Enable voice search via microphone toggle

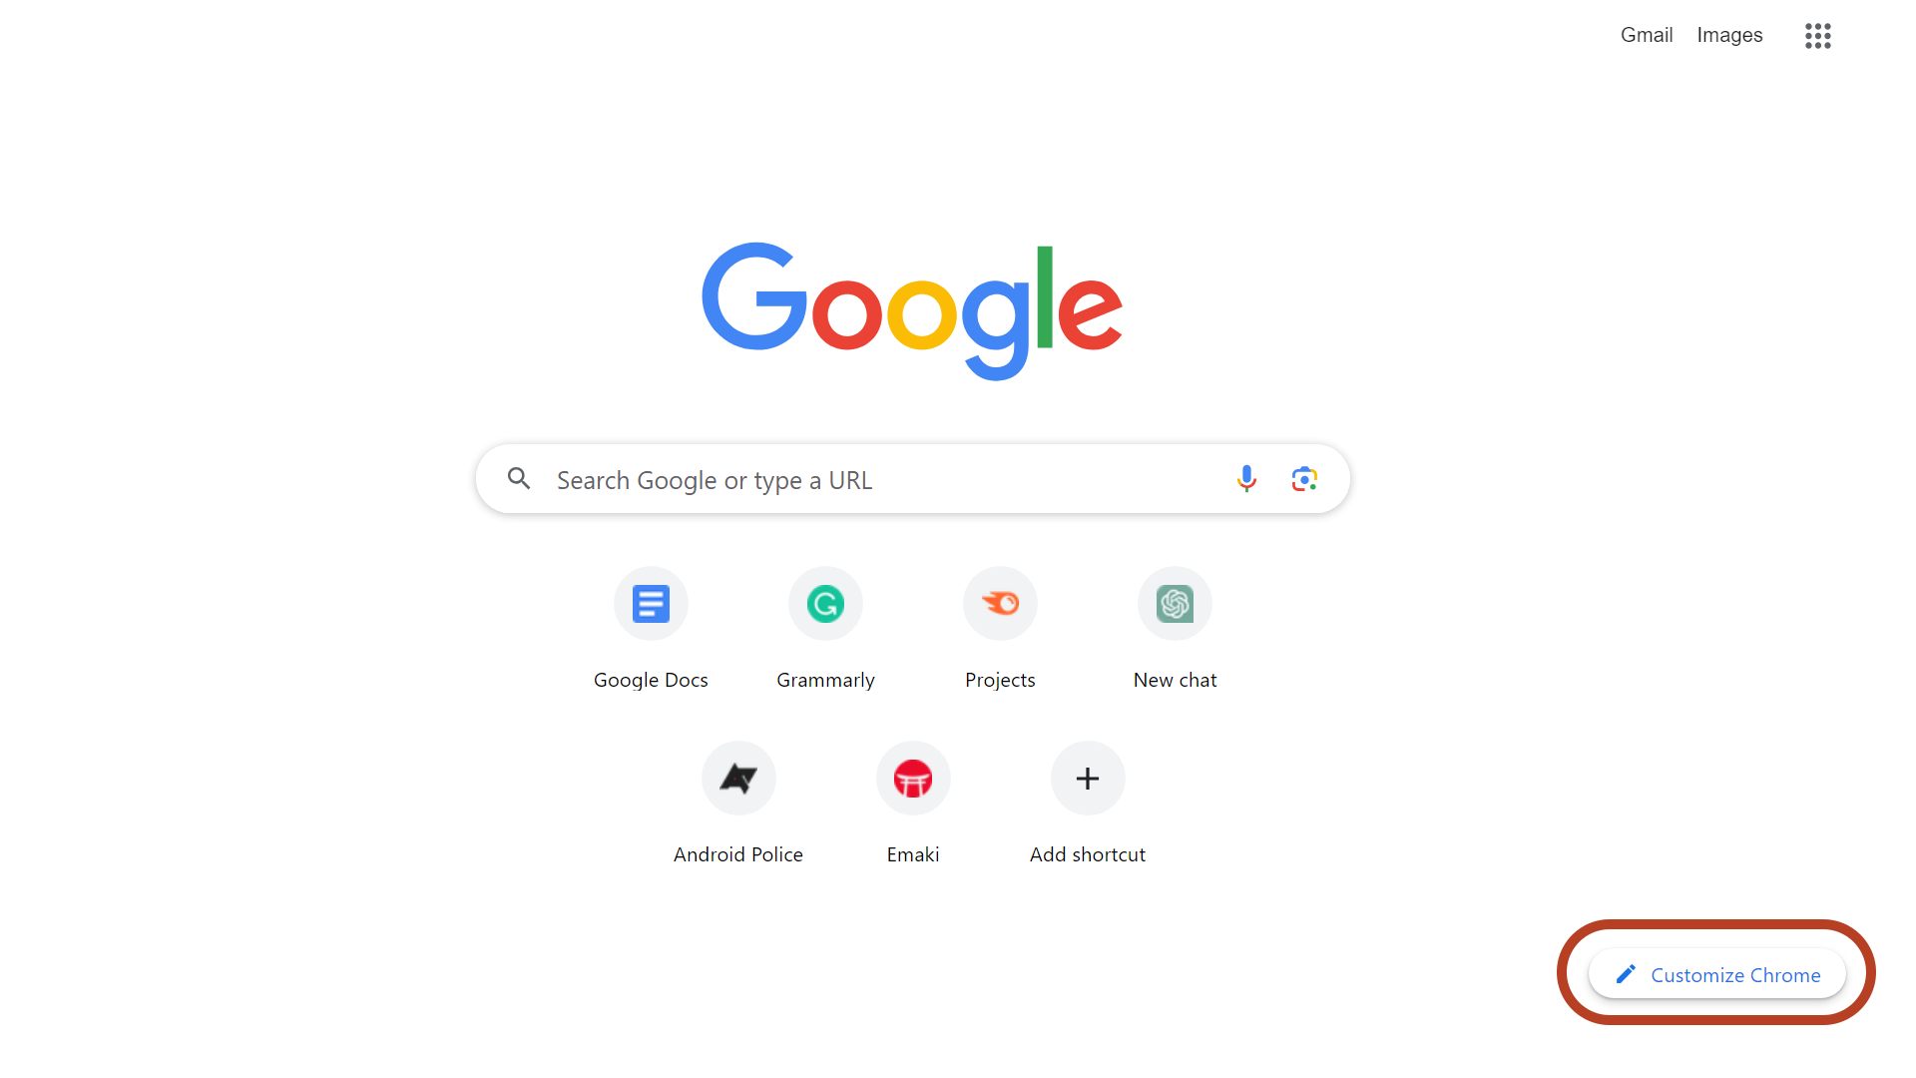pyautogui.click(x=1243, y=478)
